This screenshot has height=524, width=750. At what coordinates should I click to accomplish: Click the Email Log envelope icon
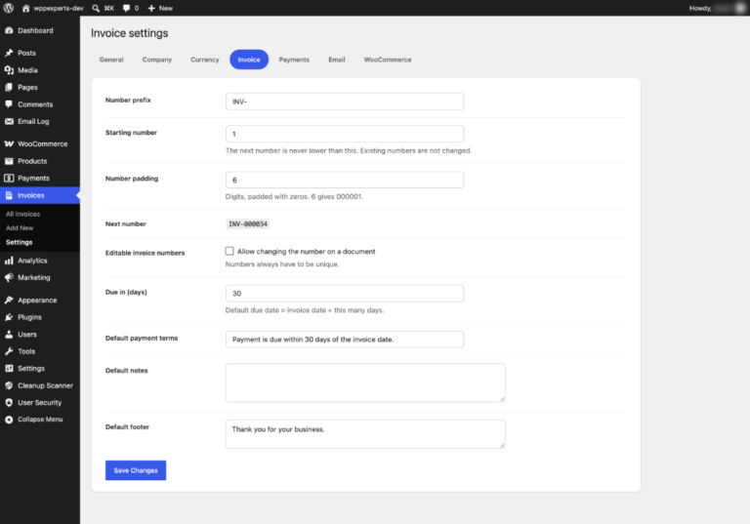click(x=9, y=121)
